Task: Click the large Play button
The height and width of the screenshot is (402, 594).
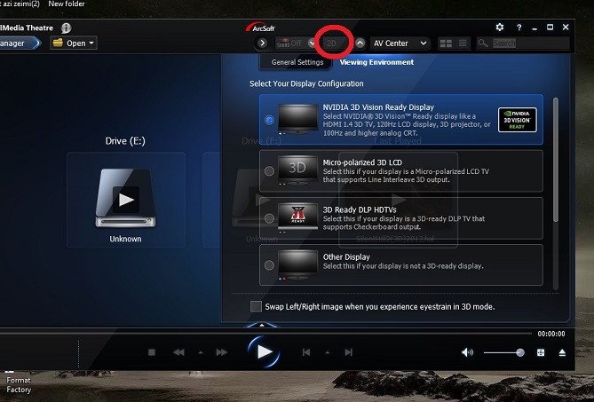Action: (x=264, y=352)
